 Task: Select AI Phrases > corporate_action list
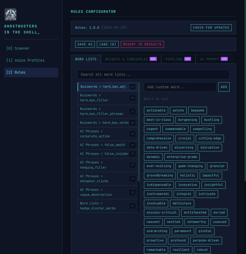108,134
